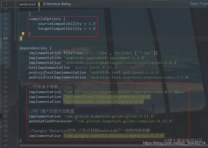Click the targetCompatibility value 1.8
The image size is (208, 148).
click(x=92, y=28)
